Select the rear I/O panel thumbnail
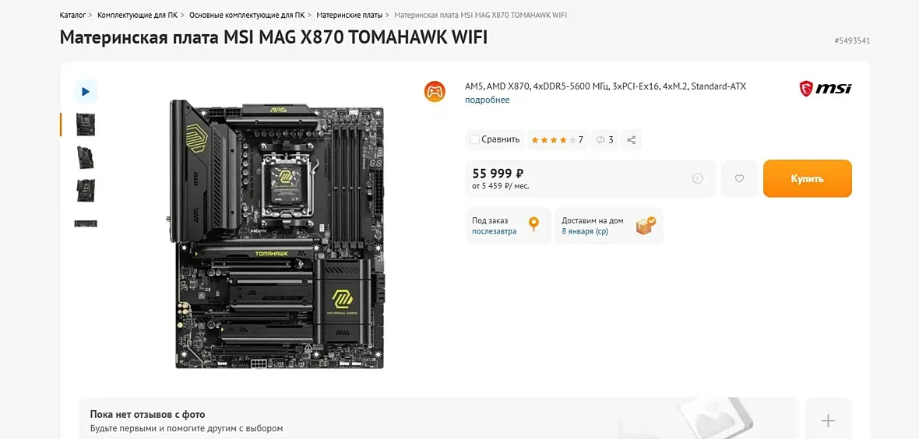919x439 pixels. point(86,223)
